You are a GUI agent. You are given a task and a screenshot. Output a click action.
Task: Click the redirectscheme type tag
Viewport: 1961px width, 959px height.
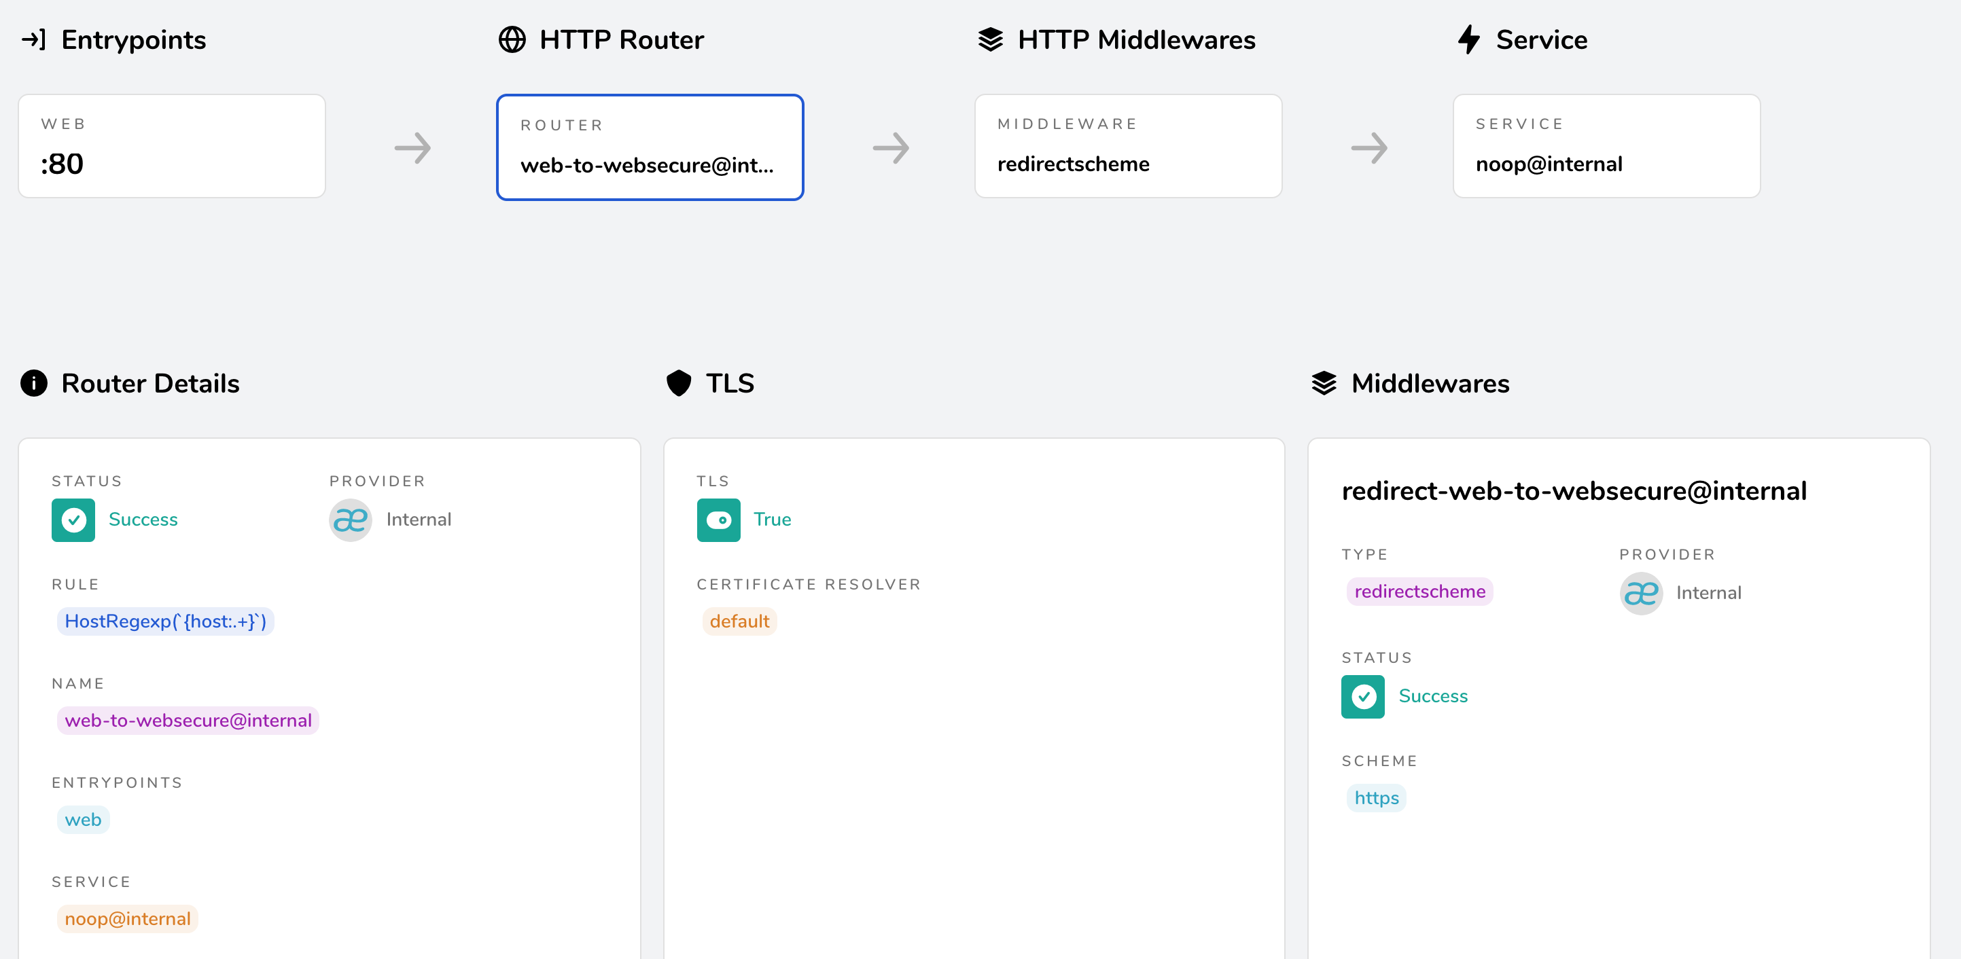coord(1419,592)
